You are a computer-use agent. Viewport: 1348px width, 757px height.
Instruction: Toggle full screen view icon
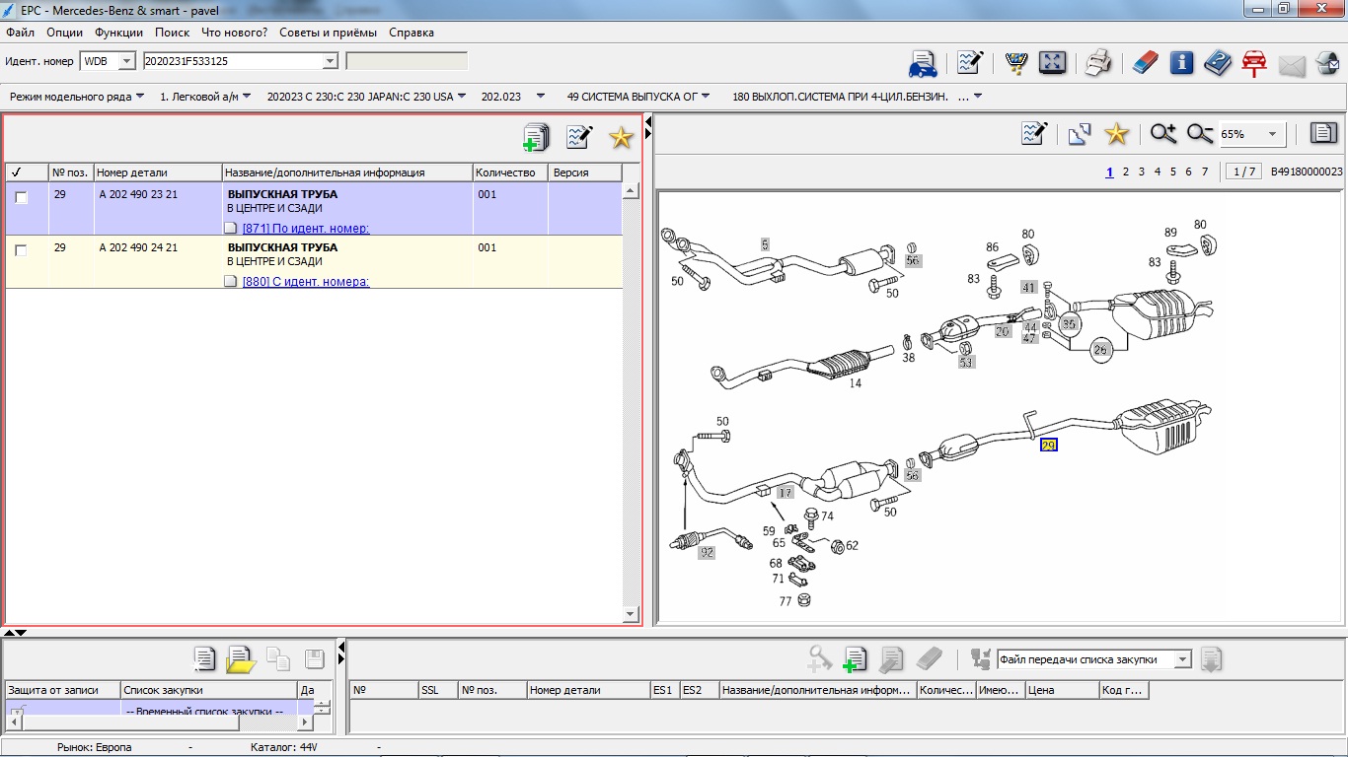(x=1053, y=63)
